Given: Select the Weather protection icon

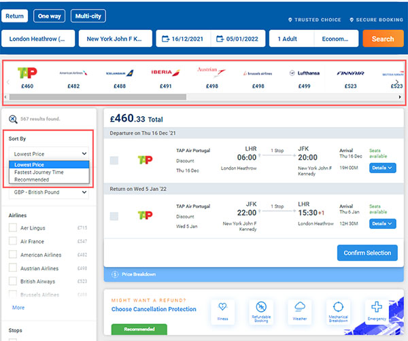Looking at the screenshot, I should pyautogui.click(x=299, y=310).
